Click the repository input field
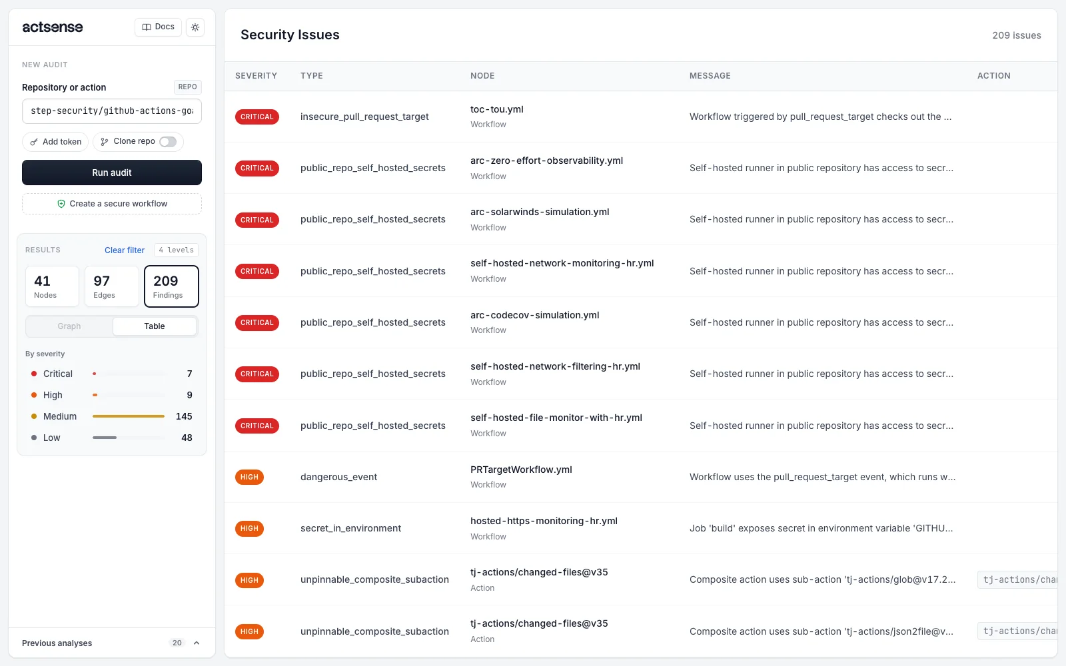1066x666 pixels. pyautogui.click(x=112, y=111)
